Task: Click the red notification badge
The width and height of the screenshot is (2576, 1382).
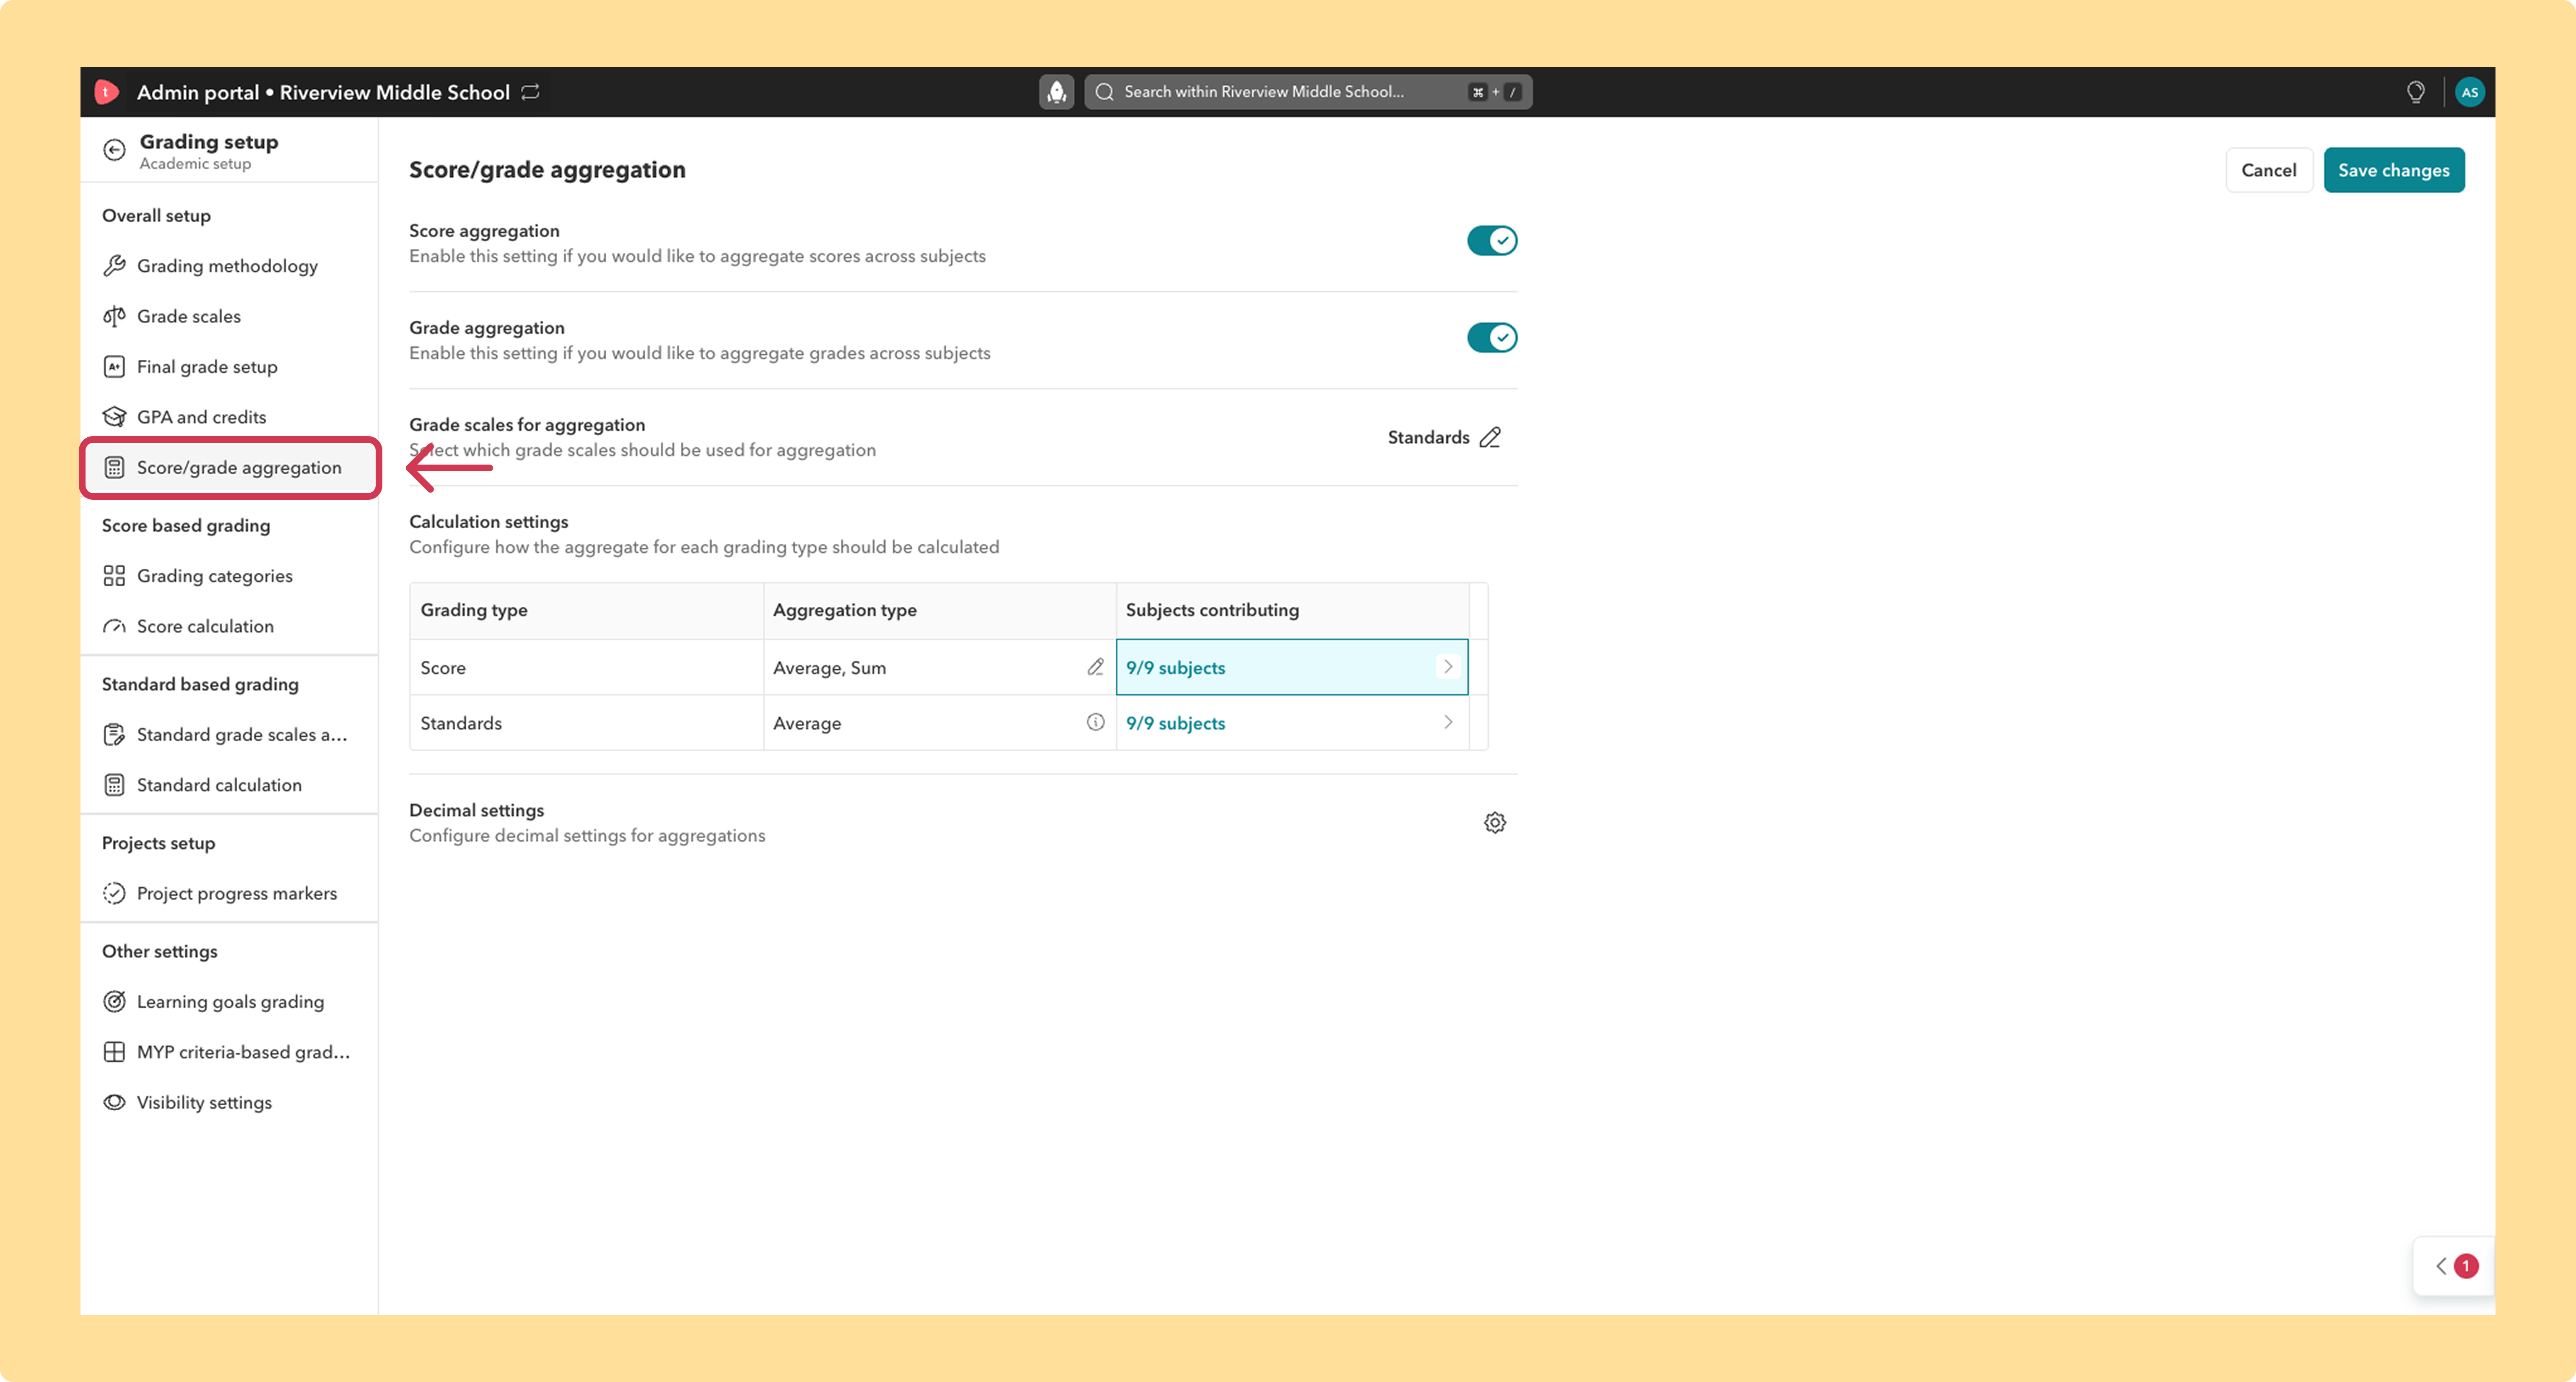Action: [2466, 1266]
